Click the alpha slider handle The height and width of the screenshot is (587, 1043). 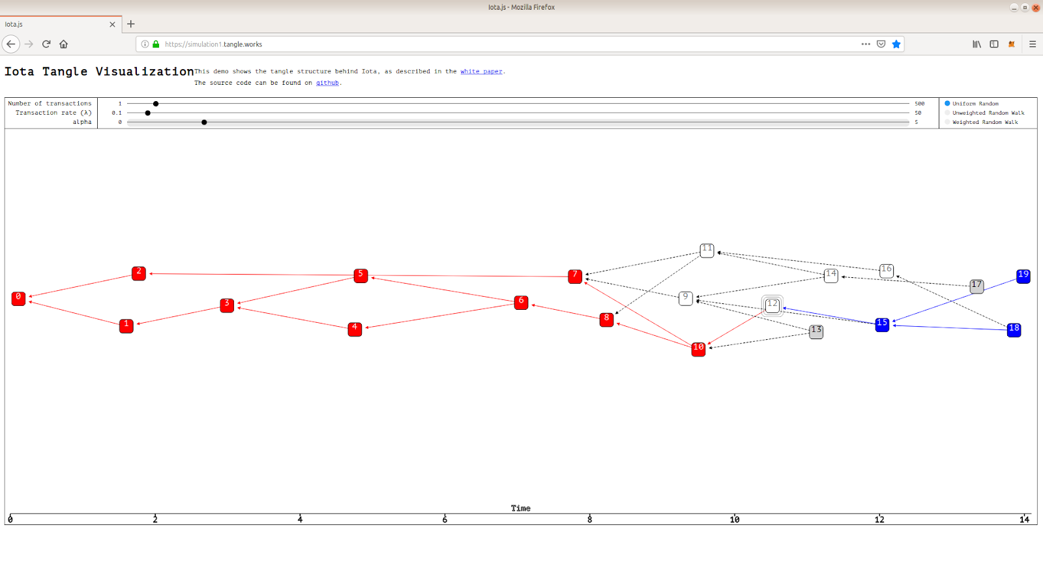[x=205, y=122]
